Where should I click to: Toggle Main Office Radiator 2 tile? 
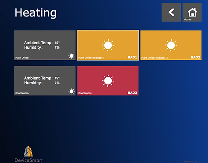[x=171, y=45]
